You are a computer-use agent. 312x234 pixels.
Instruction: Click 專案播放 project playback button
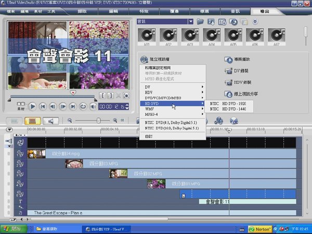(x=237, y=59)
